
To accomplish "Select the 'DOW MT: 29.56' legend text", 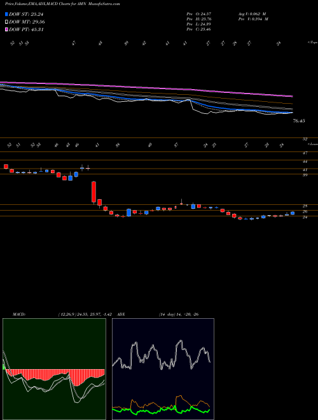I will tap(27, 22).
